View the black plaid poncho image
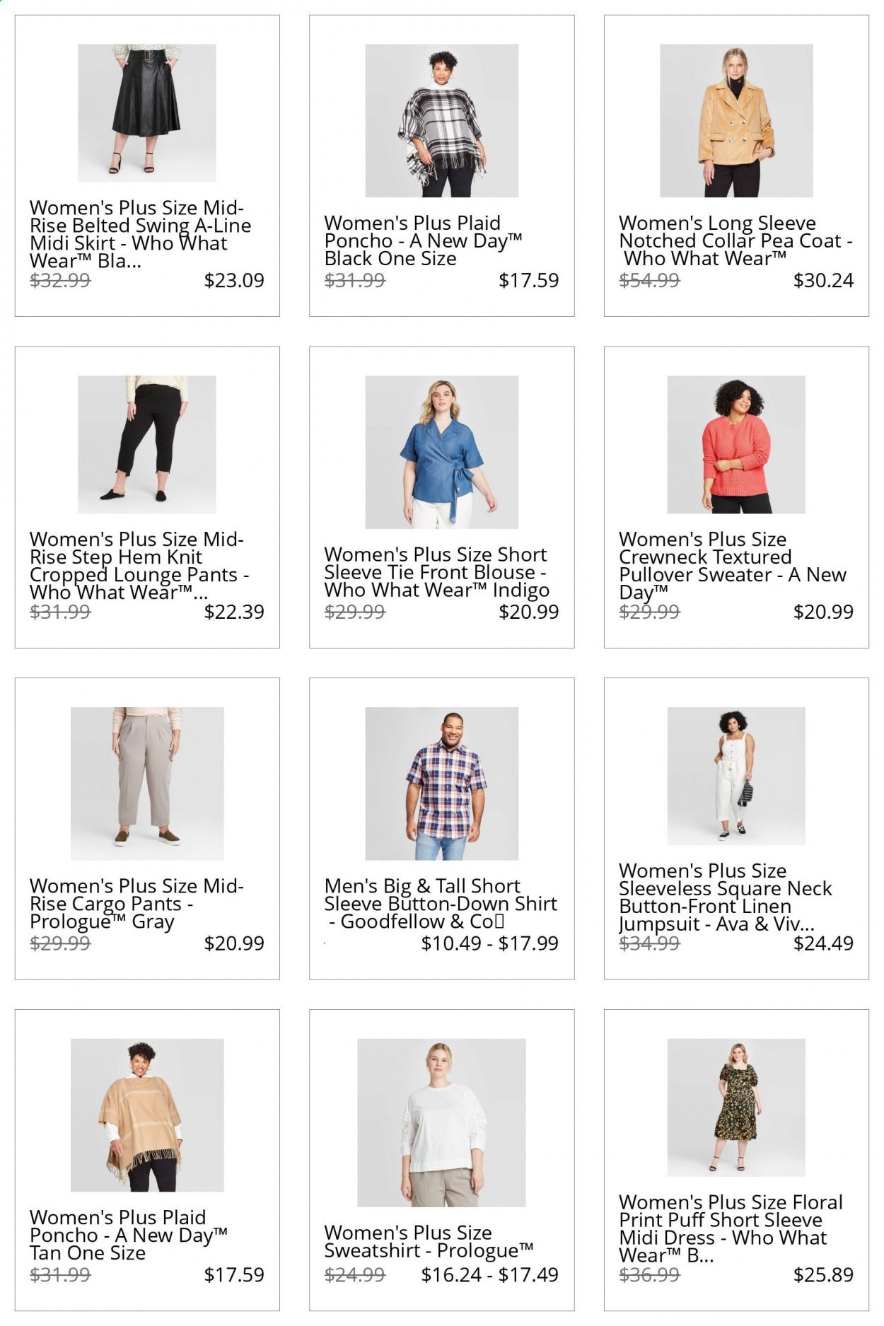 tap(441, 120)
